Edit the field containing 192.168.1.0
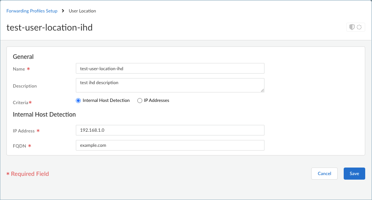The width and height of the screenshot is (372, 200). pos(170,130)
